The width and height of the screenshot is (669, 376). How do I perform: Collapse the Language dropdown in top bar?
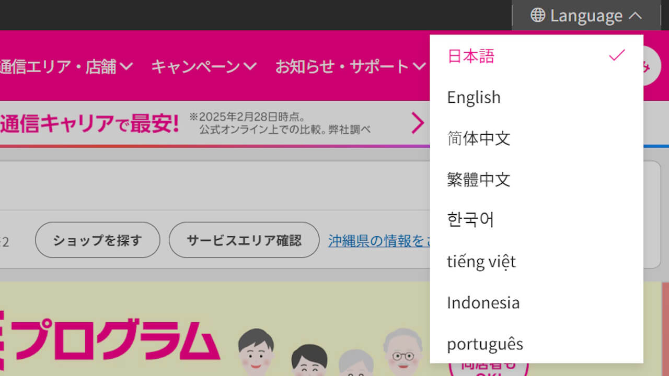(x=586, y=15)
